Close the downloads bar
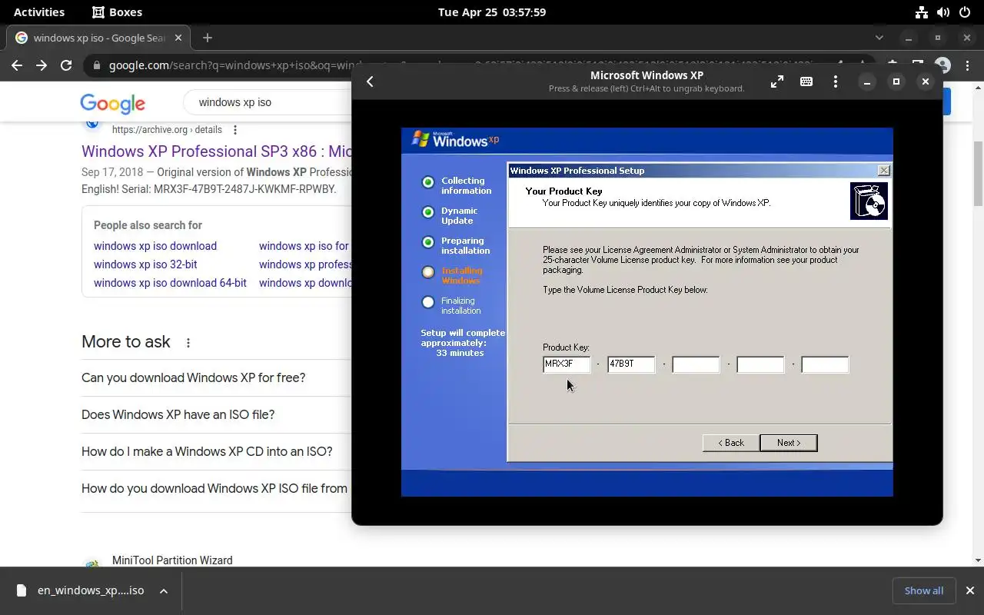 pos(969,590)
